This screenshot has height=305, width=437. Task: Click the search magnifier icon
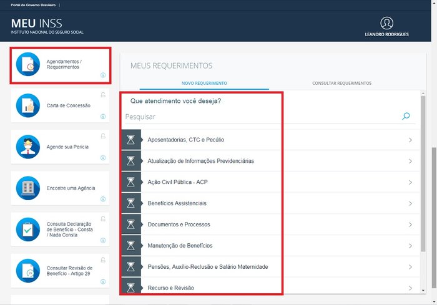point(406,116)
